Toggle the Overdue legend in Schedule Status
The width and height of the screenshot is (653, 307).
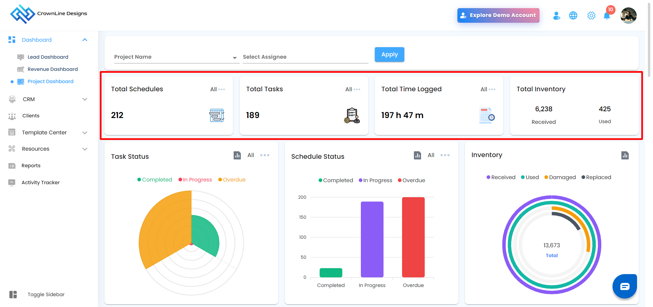412,180
